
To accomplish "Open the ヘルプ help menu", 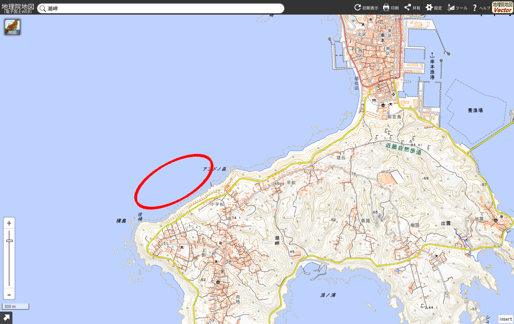I will coord(481,8).
